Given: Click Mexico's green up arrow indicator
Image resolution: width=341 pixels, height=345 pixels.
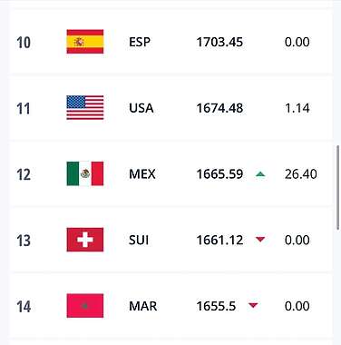Looking at the screenshot, I should tap(260, 174).
